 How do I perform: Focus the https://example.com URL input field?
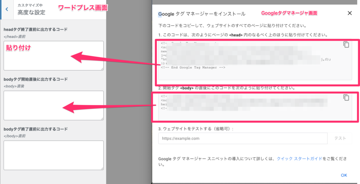coord(243,138)
